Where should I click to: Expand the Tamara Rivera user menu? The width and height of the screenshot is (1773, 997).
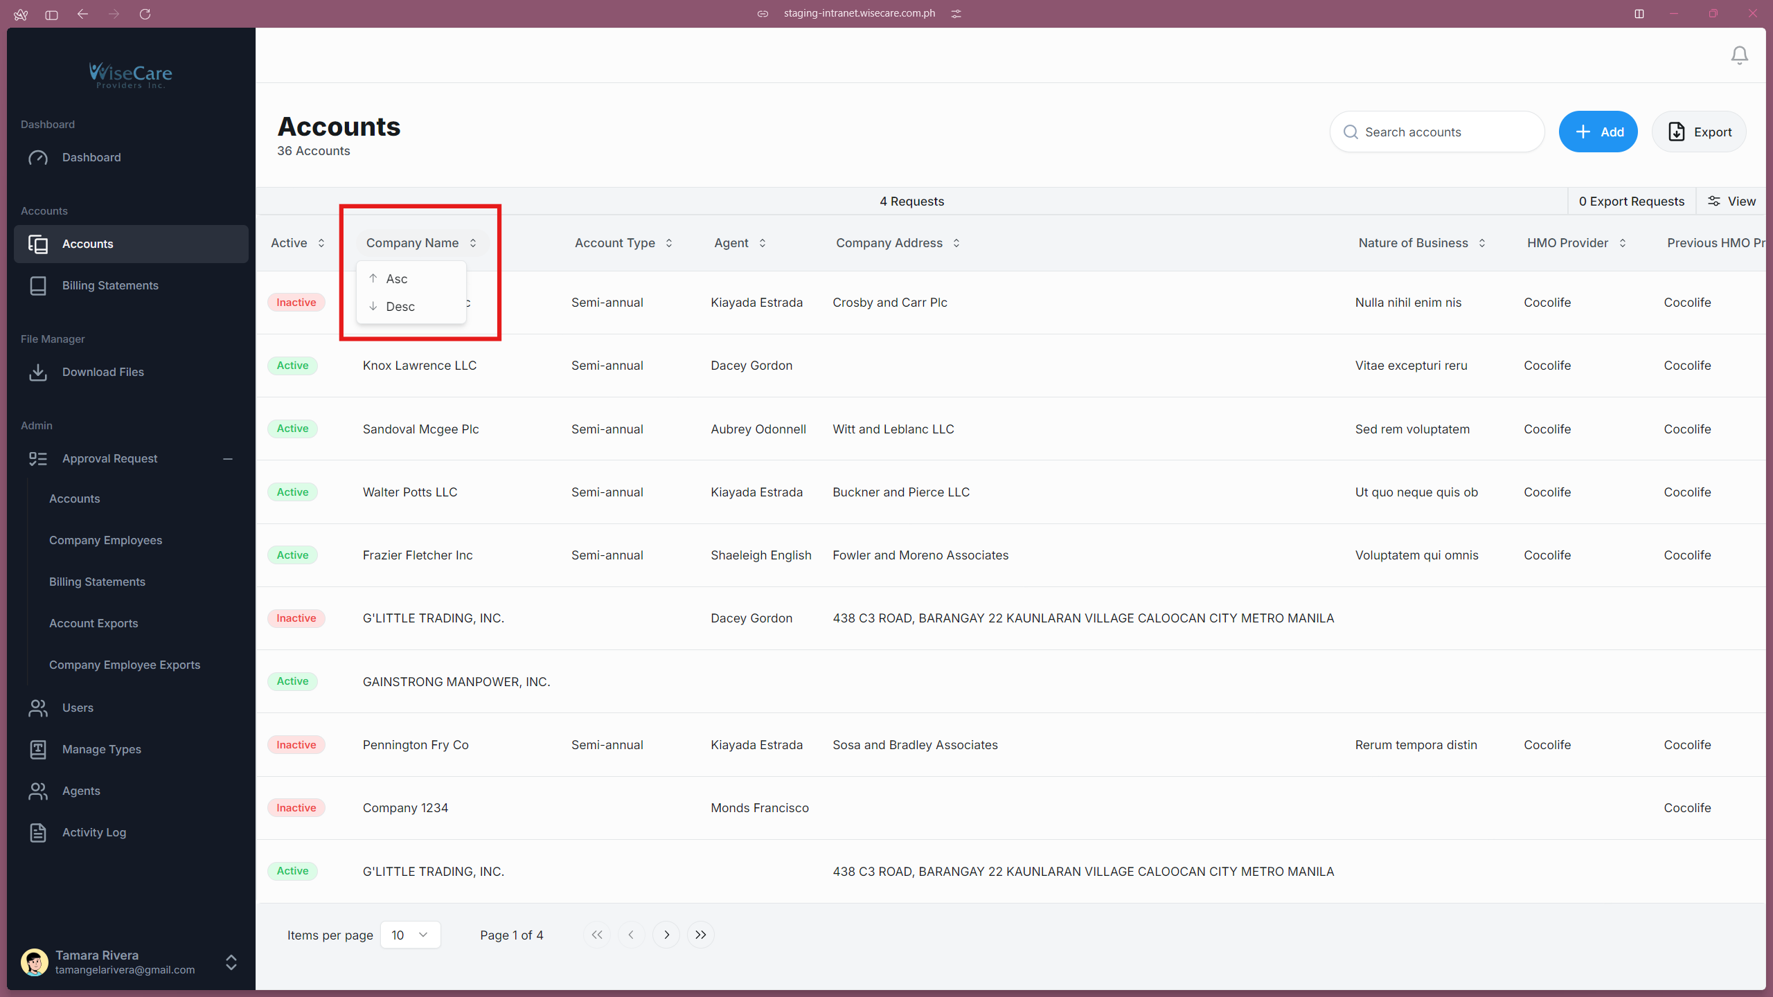tap(231, 962)
